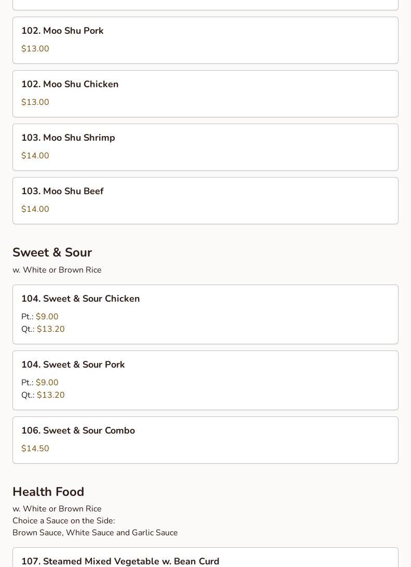Open Steamed Mixed Vegetable w. Bean Curd
Image resolution: width=411 pixels, height=567 pixels.
coord(120,561)
